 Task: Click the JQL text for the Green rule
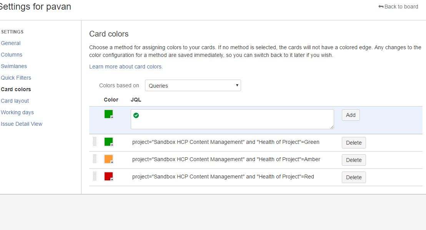pyautogui.click(x=226, y=142)
